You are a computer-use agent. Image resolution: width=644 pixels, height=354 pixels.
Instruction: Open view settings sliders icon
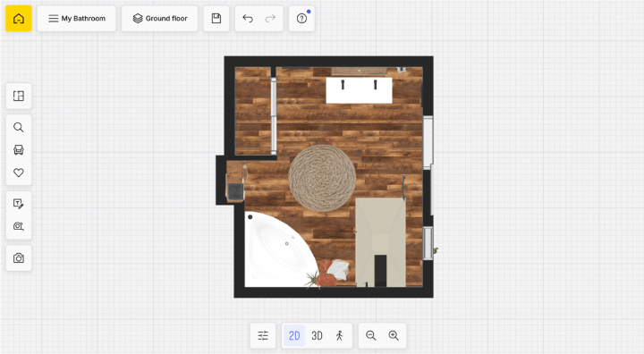(263, 336)
